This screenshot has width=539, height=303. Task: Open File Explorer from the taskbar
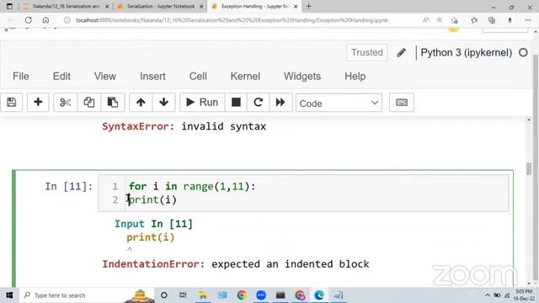203,295
